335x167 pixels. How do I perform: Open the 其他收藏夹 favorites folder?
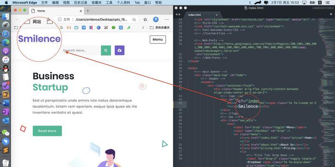click(x=160, y=28)
